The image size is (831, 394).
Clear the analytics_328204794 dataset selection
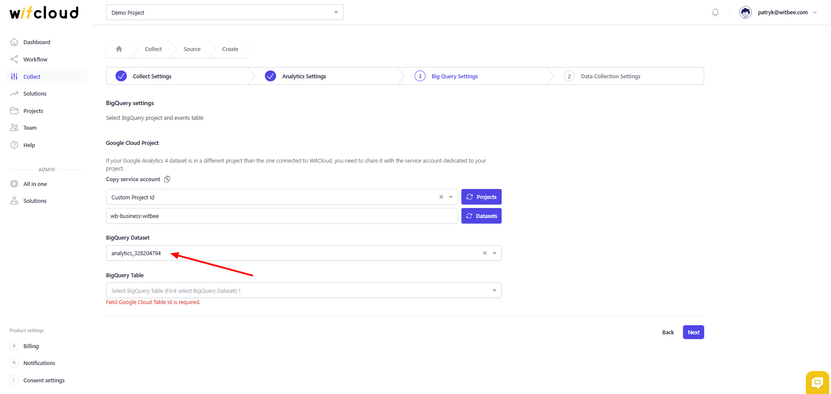[485, 253]
